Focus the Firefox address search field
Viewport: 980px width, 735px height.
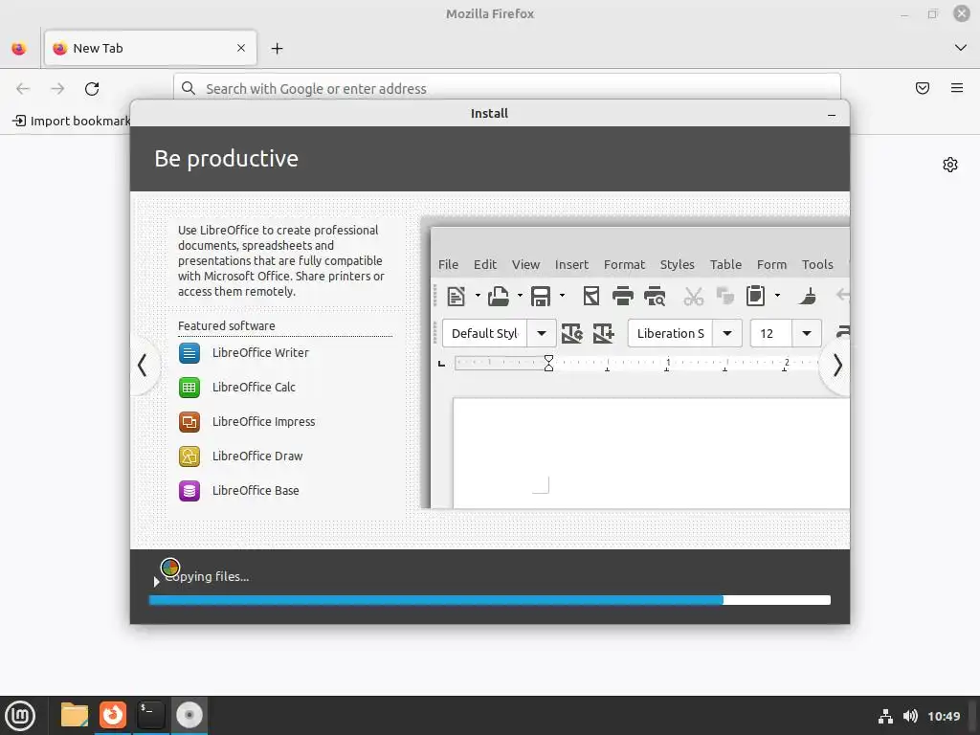(x=507, y=88)
